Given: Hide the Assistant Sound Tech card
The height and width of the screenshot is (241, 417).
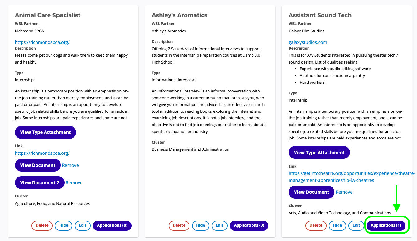Looking at the screenshot, I should click(x=337, y=225).
